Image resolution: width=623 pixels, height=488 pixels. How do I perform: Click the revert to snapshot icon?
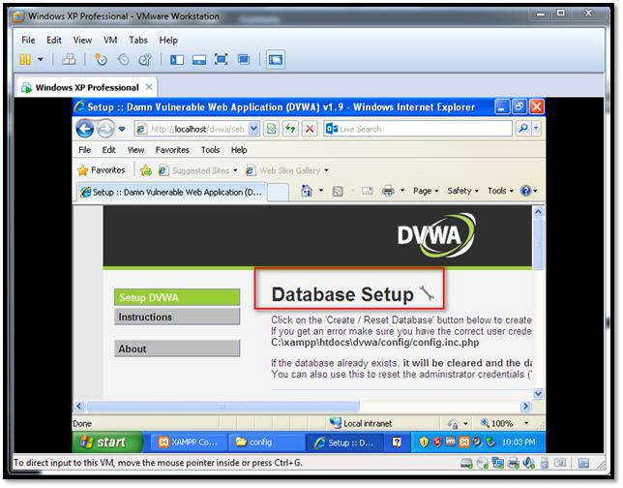pos(123,60)
